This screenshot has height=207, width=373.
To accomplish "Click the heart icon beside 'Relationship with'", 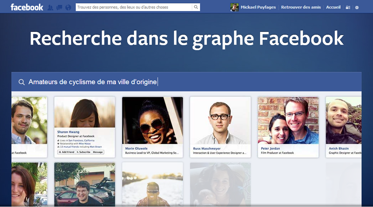I will 59,144.
